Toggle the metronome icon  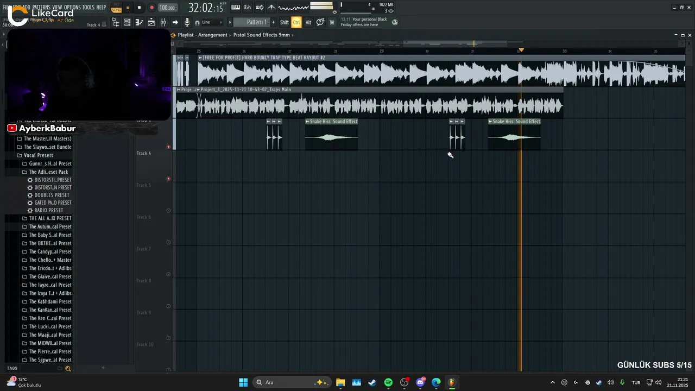(x=271, y=7)
